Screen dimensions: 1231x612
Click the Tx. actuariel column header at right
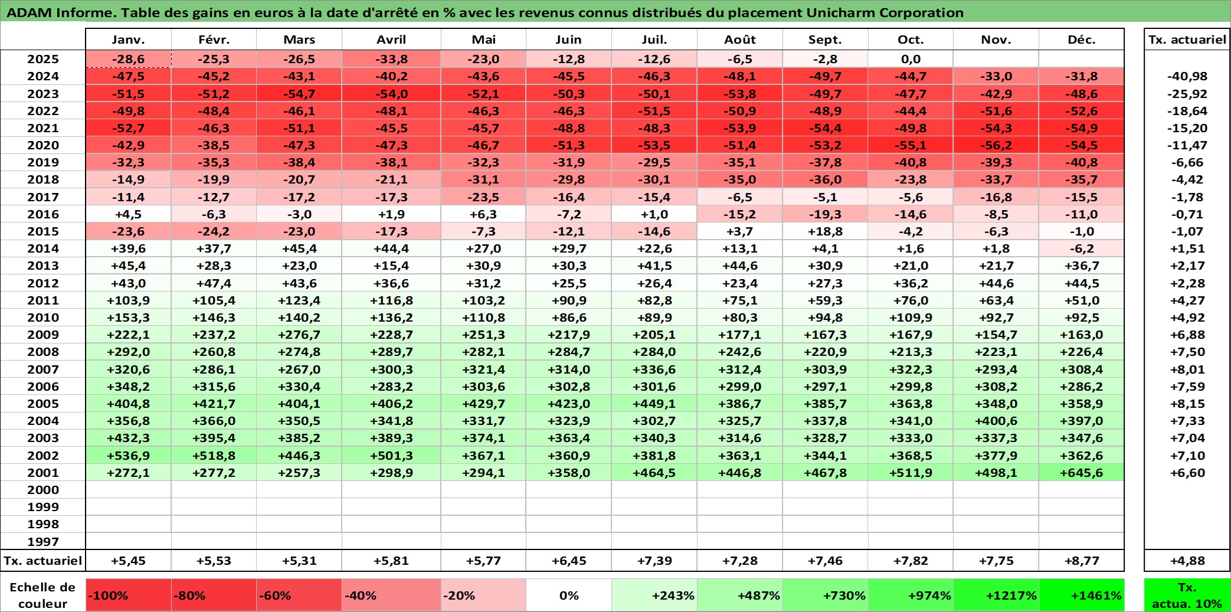[1187, 40]
